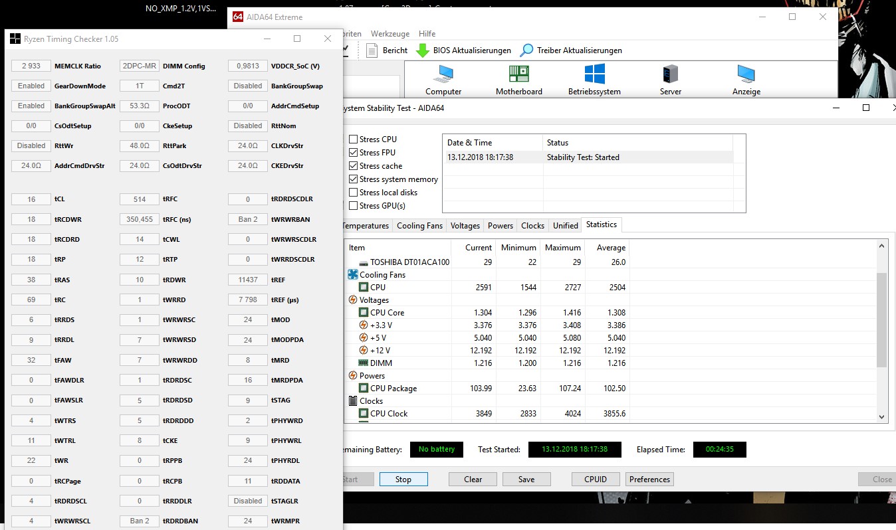Screen dimensions: 896x530
Task: Click the Save button
Action: pyautogui.click(x=526, y=479)
